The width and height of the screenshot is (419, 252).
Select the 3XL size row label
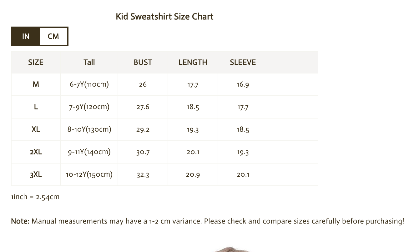point(36,174)
